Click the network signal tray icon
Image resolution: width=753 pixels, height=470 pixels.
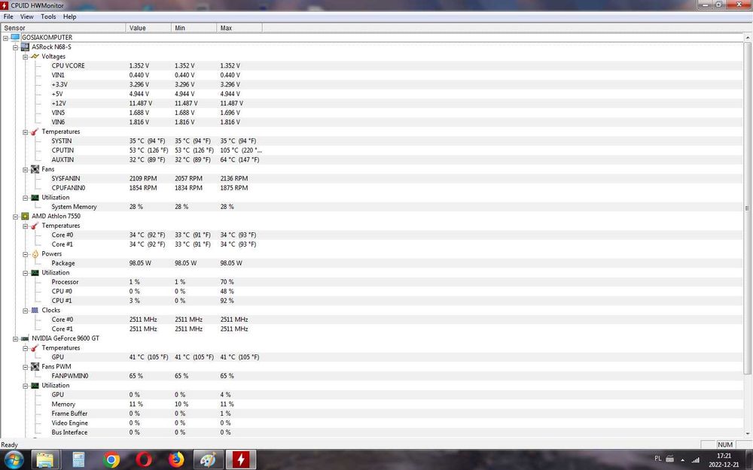(695, 459)
